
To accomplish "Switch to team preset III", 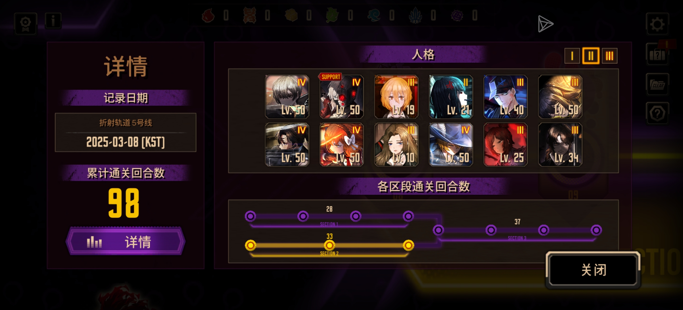I will 609,56.
